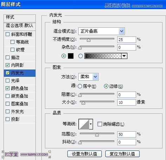Click the 阻塞 value field
Screen dimensions: 166x160
pyautogui.click(x=127, y=95)
